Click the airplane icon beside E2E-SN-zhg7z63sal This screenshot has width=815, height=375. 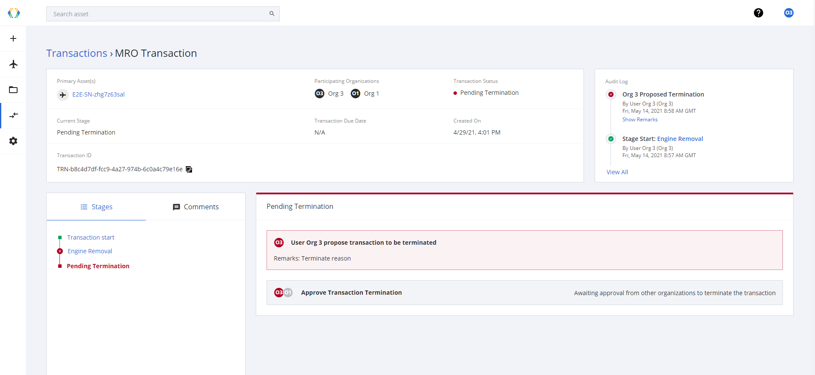click(x=63, y=94)
